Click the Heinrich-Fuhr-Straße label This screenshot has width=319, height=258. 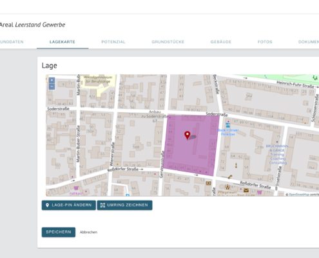tap(295, 84)
